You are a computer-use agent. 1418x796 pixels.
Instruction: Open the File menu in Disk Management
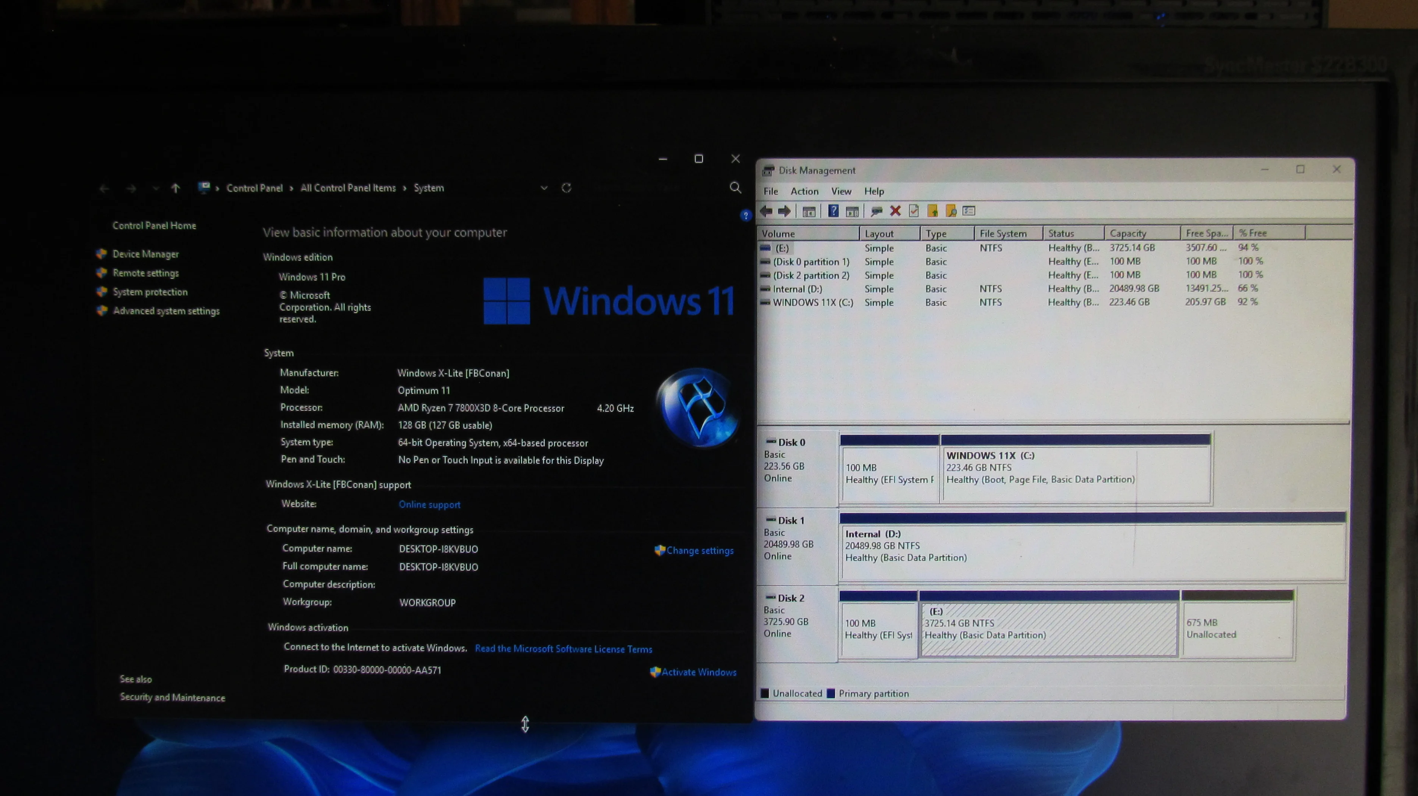coord(771,191)
